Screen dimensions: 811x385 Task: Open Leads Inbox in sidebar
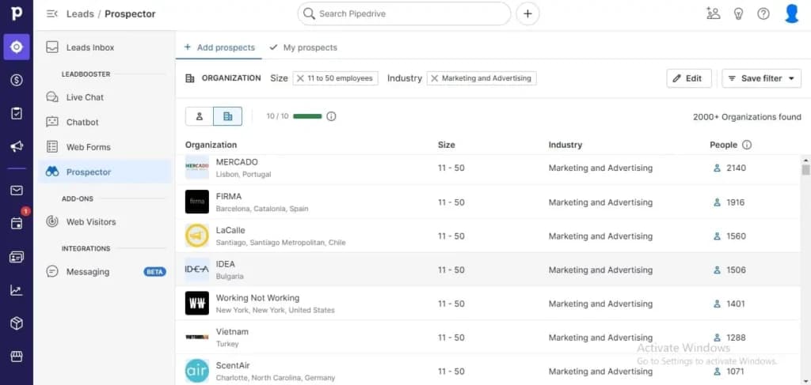[x=105, y=47]
